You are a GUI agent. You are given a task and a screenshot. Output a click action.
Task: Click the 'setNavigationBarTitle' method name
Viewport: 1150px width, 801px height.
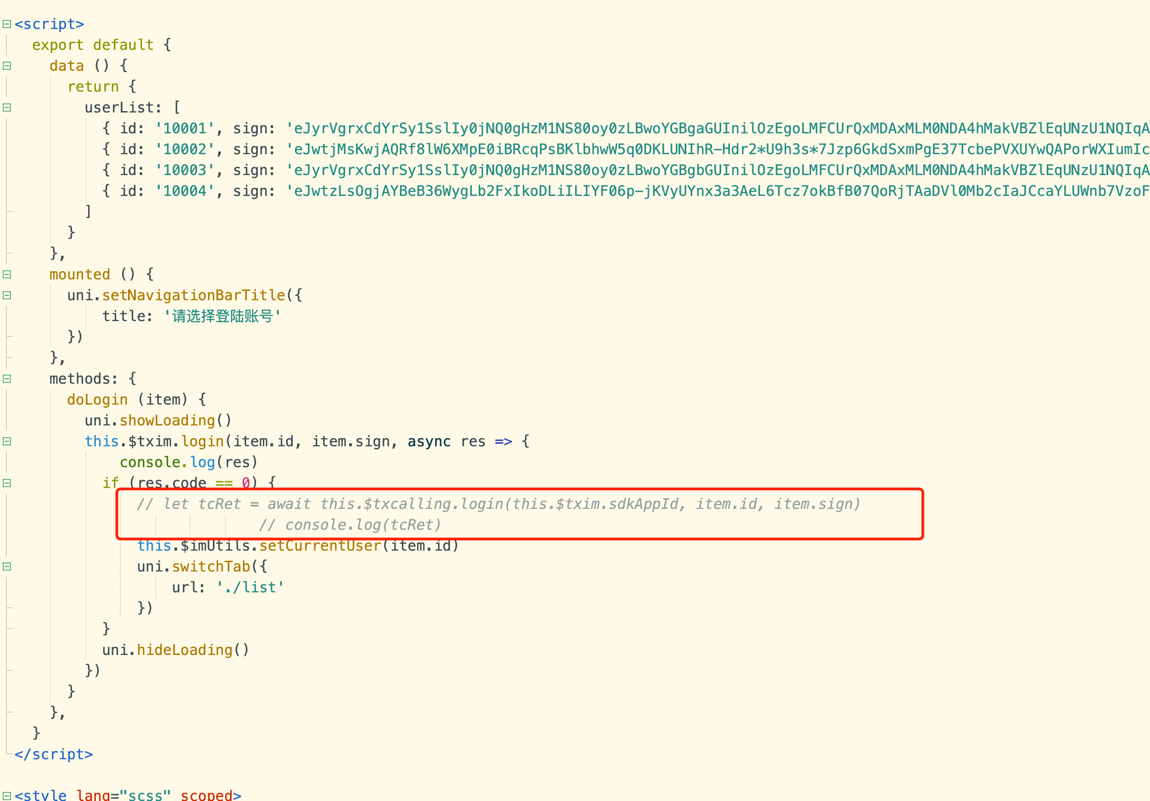click(193, 295)
